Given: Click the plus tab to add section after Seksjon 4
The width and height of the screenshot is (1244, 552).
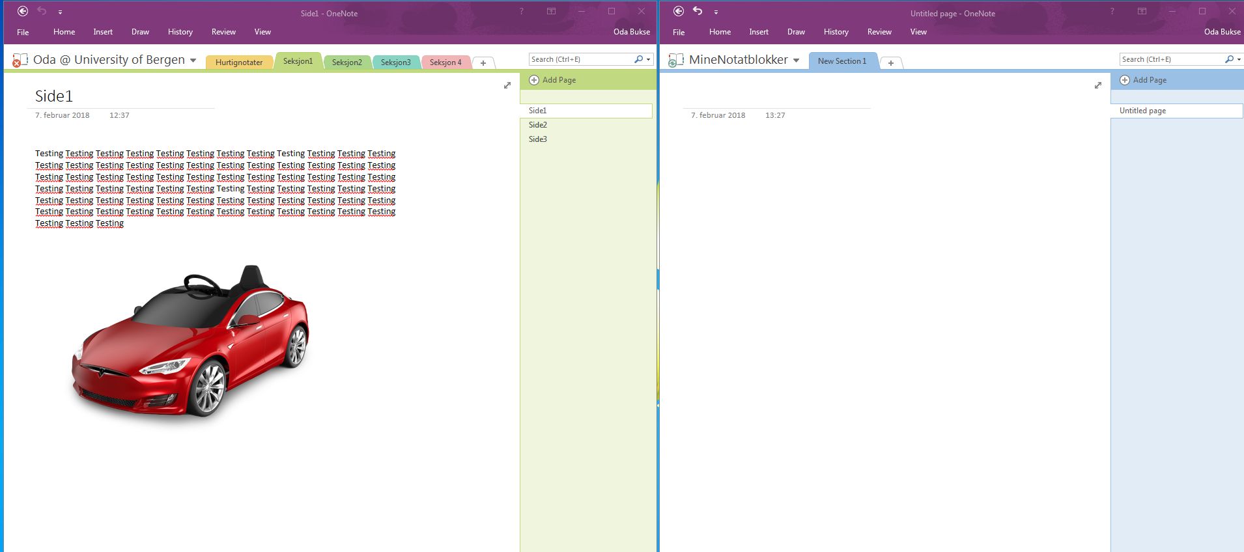Looking at the screenshot, I should [x=483, y=62].
